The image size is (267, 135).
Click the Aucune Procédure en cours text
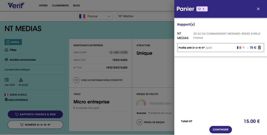[x=154, y=113]
